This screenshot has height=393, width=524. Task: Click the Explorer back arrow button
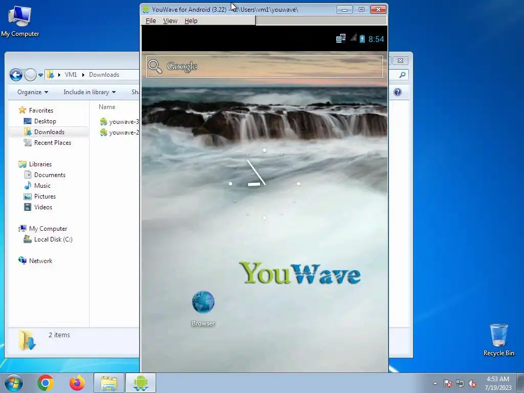[16, 75]
